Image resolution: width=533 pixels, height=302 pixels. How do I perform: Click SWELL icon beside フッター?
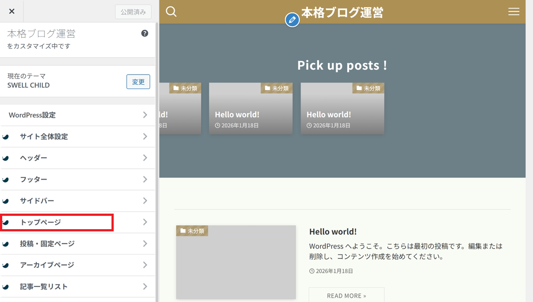pos(6,180)
